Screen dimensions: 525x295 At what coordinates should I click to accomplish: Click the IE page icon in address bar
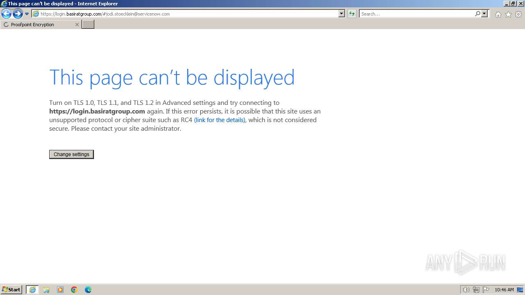point(36,14)
